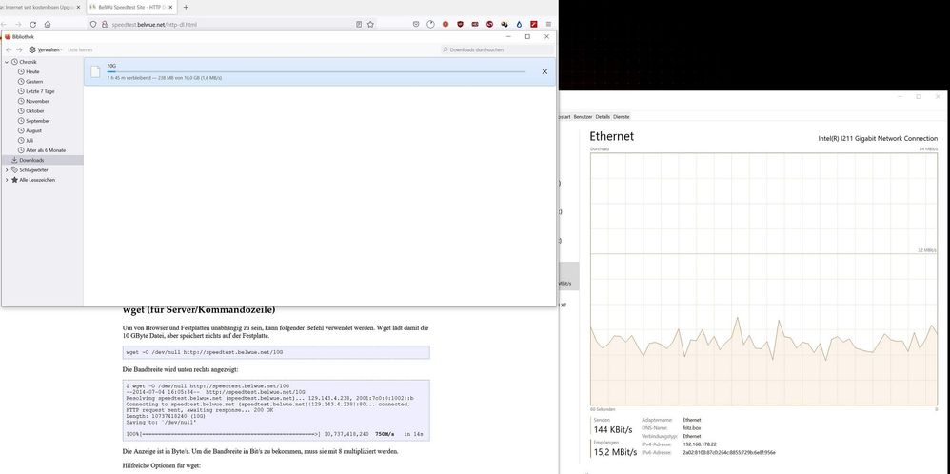Open a new Firefox tab
Screen dimensions: 950x474
186,8
